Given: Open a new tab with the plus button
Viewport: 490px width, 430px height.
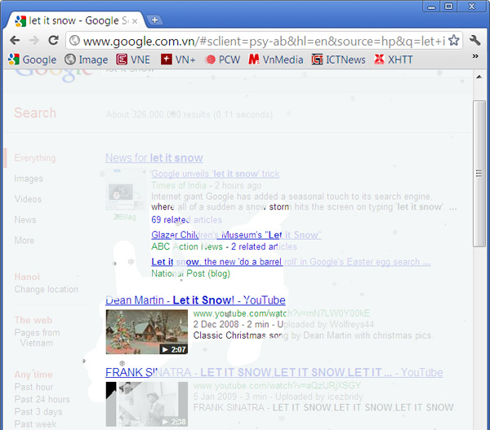Looking at the screenshot, I should [x=154, y=20].
